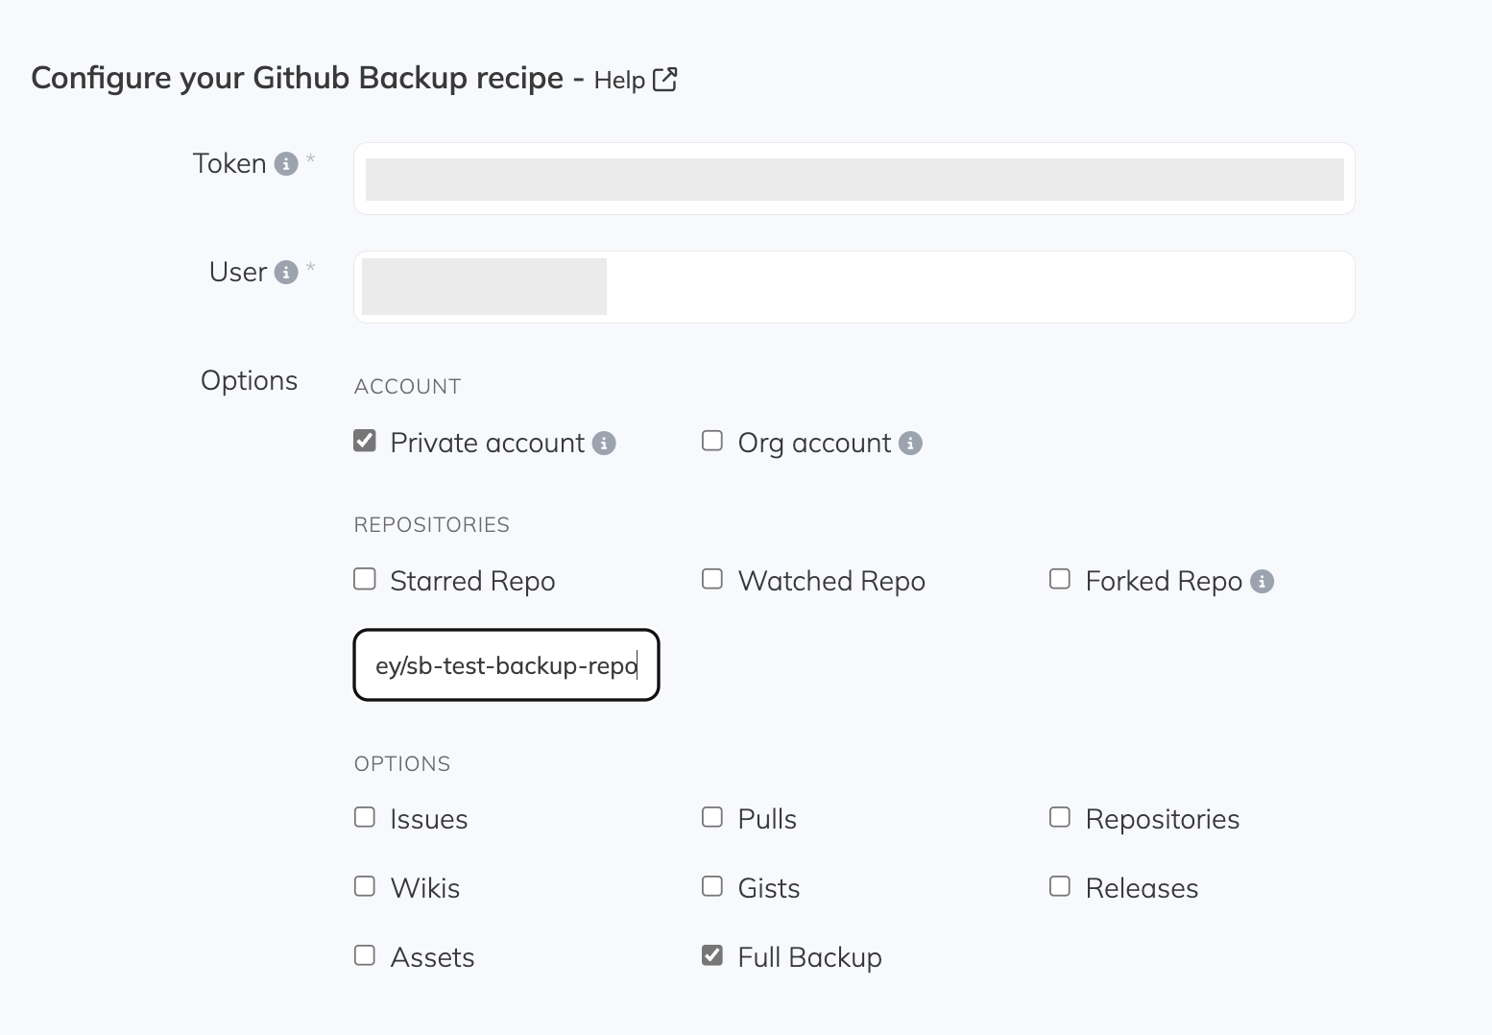Select the Issues backup option
This screenshot has width=1492, height=1035.
[365, 818]
